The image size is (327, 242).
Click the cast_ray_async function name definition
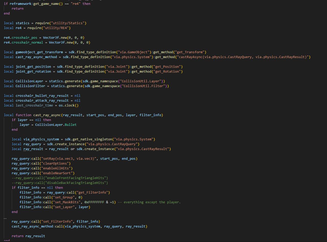click(x=47, y=115)
